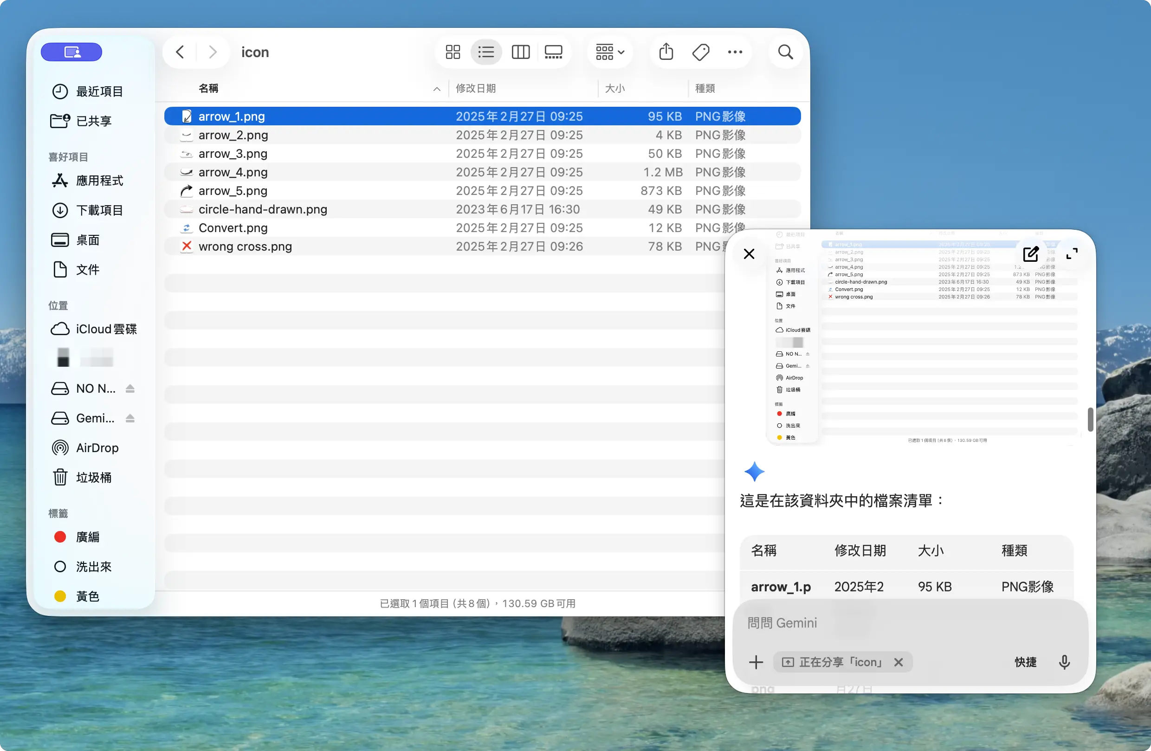Sort by the 種類 column header

tap(705, 89)
